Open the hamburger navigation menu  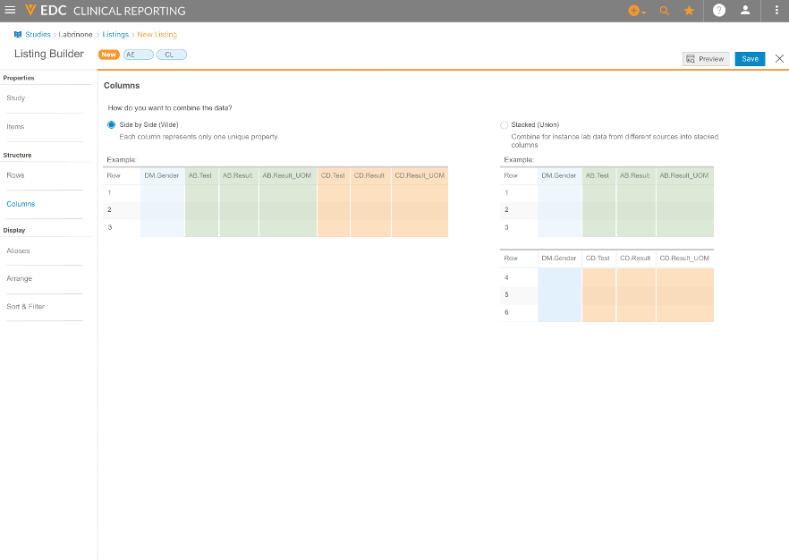point(11,11)
